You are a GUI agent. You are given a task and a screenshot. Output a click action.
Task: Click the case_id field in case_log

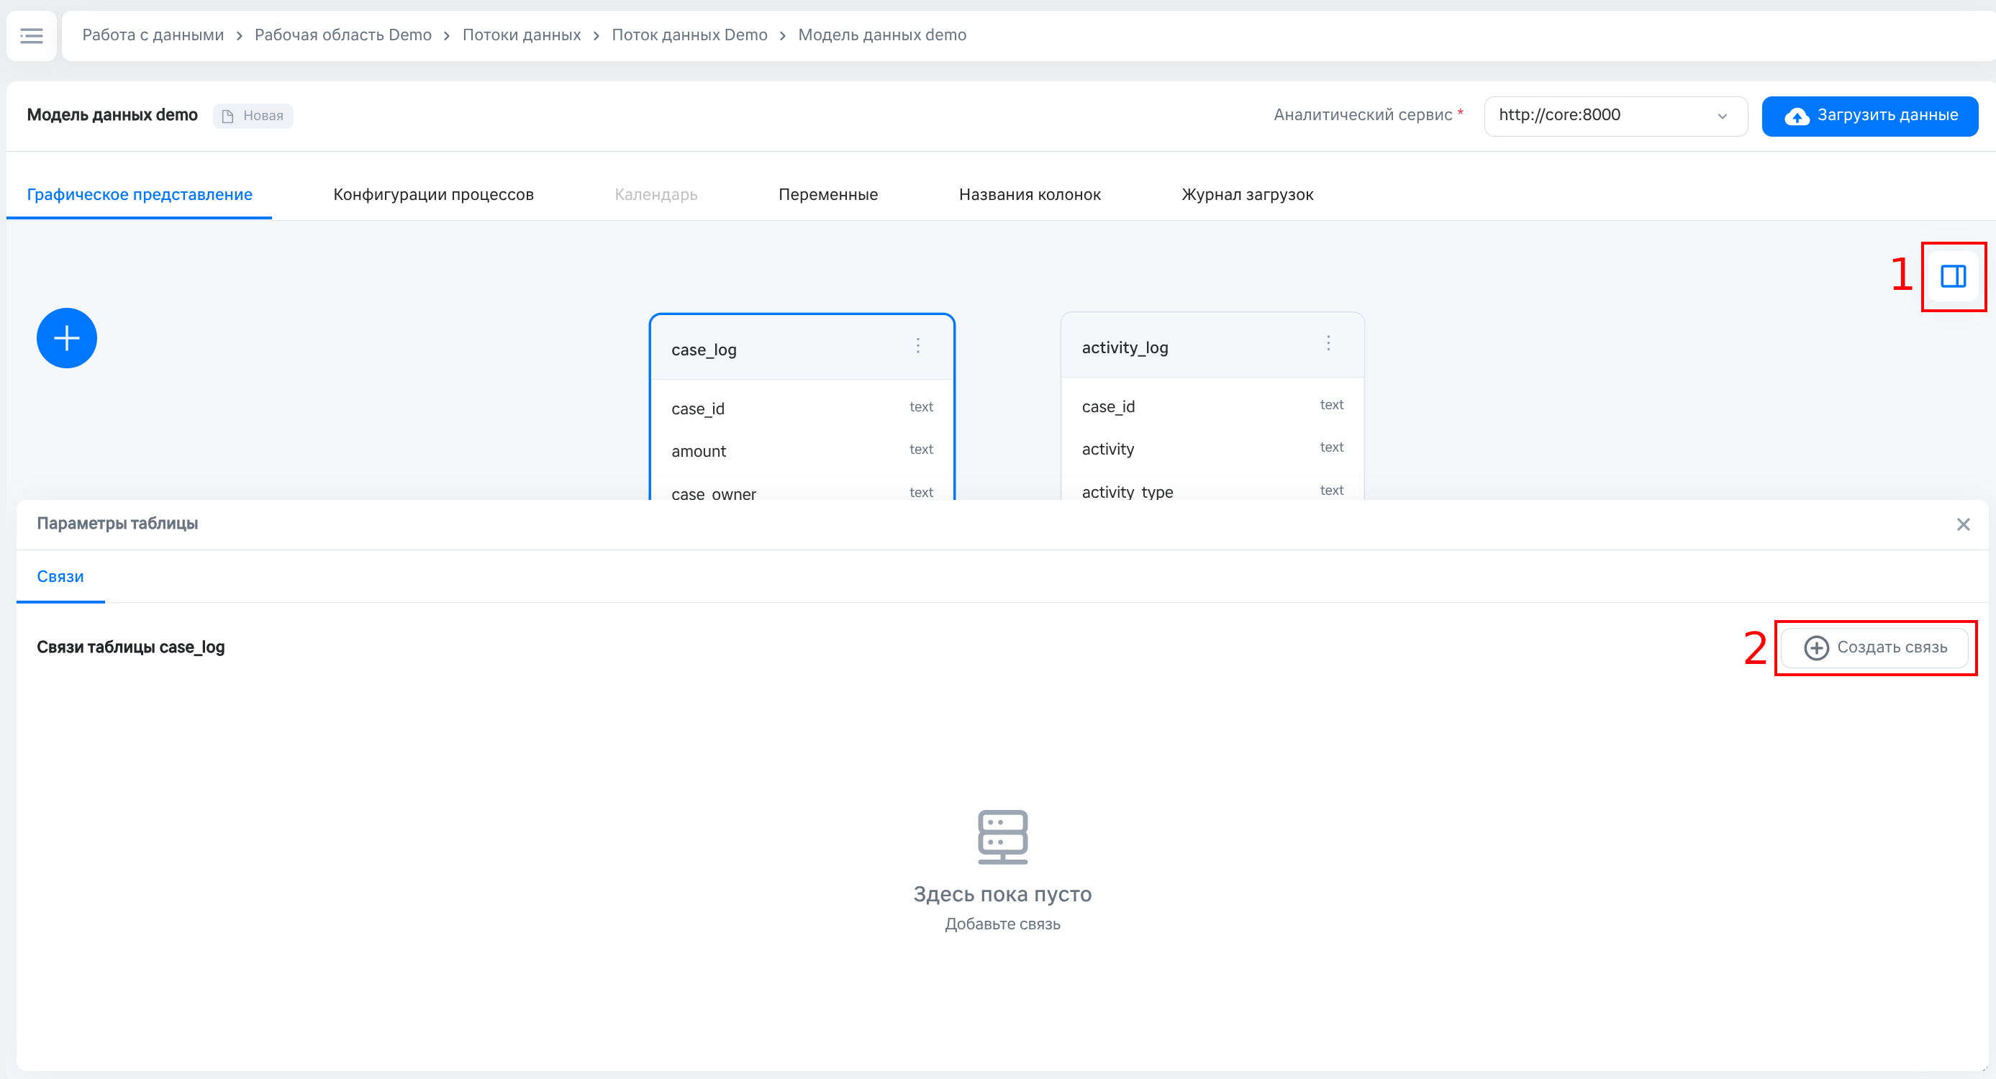point(802,408)
